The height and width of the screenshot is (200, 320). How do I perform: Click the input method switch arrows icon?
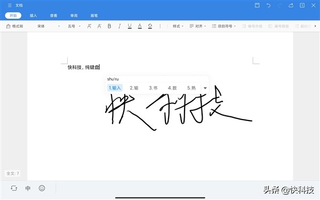14,188
